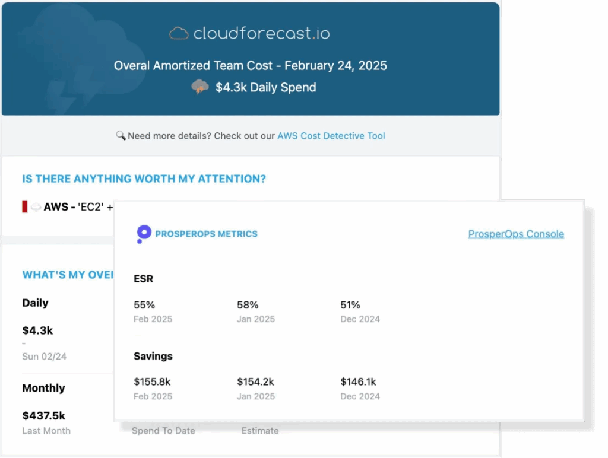The height and width of the screenshot is (458, 608).
Task: Click the storm cloud daily spend icon
Action: pos(200,87)
